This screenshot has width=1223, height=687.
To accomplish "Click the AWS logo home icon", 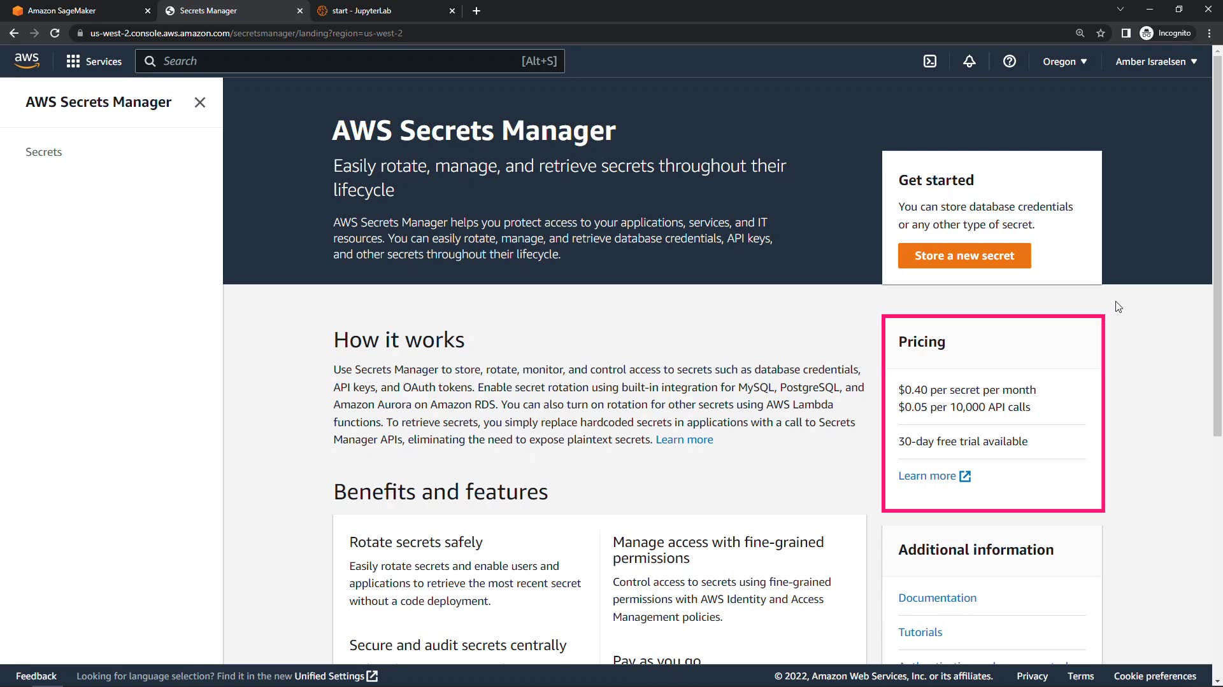I will coord(27,61).
